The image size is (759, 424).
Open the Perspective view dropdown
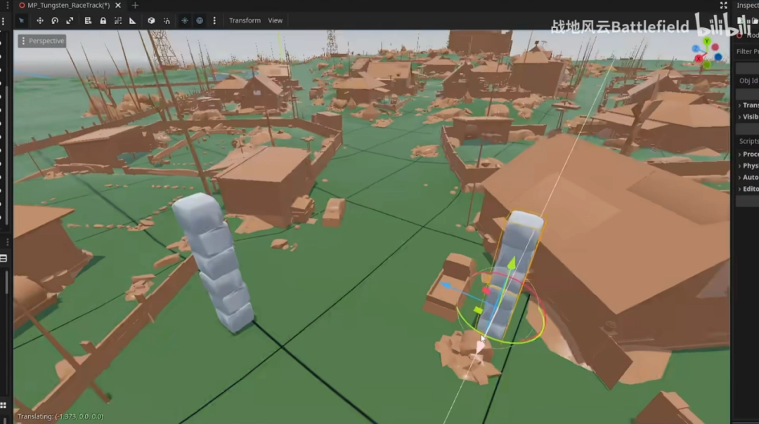pyautogui.click(x=41, y=41)
